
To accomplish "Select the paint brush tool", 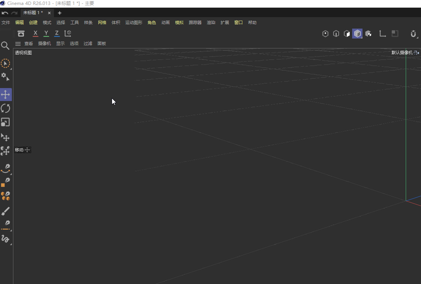I will [x=5, y=211].
